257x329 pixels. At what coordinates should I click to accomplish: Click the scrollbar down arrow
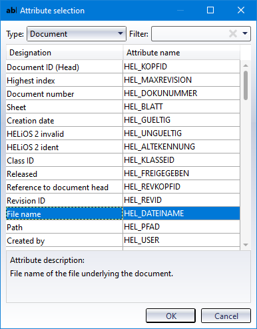pos(246,245)
